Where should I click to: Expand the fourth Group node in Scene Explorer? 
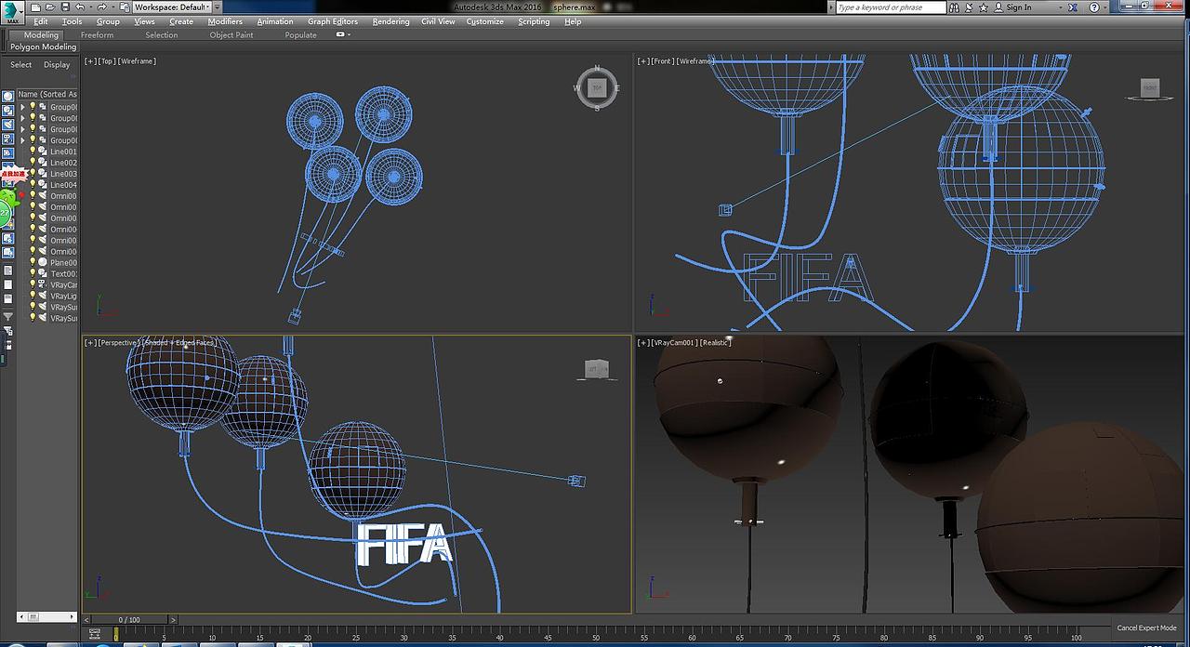(x=22, y=140)
